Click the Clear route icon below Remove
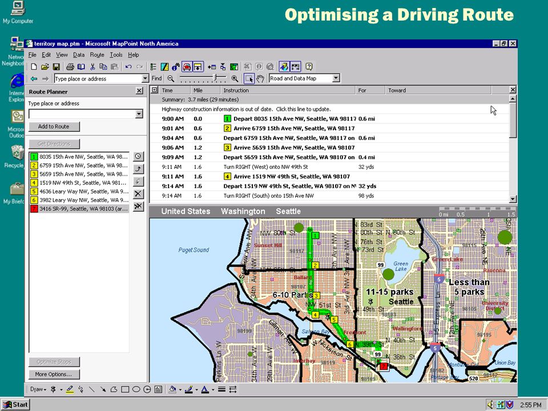 pos(138,206)
